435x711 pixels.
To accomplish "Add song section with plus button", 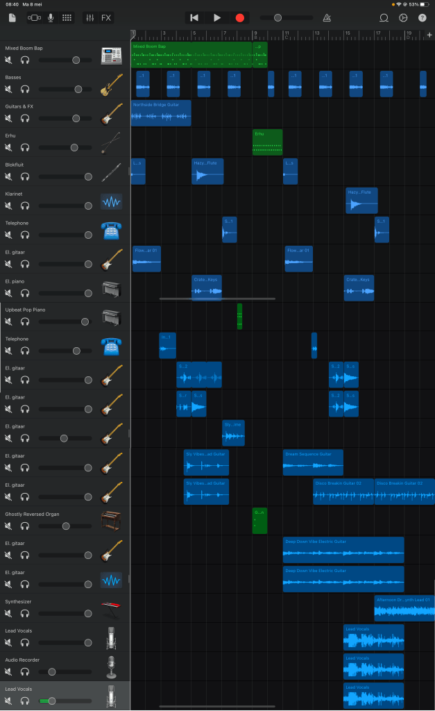I will pos(429,35).
